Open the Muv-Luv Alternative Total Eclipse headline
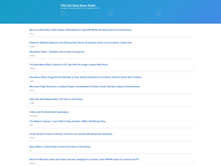The width and height of the screenshot is (221, 166). [80, 30]
